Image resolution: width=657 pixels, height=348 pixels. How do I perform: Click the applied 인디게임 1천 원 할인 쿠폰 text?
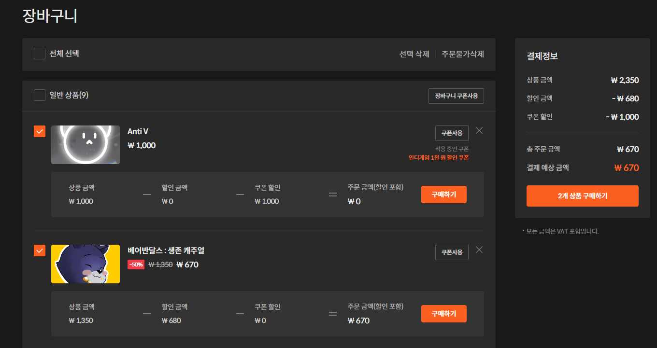(x=438, y=157)
